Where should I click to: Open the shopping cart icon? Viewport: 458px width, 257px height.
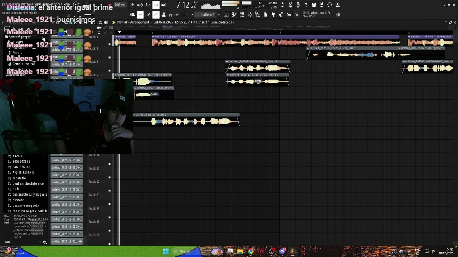coord(297,15)
